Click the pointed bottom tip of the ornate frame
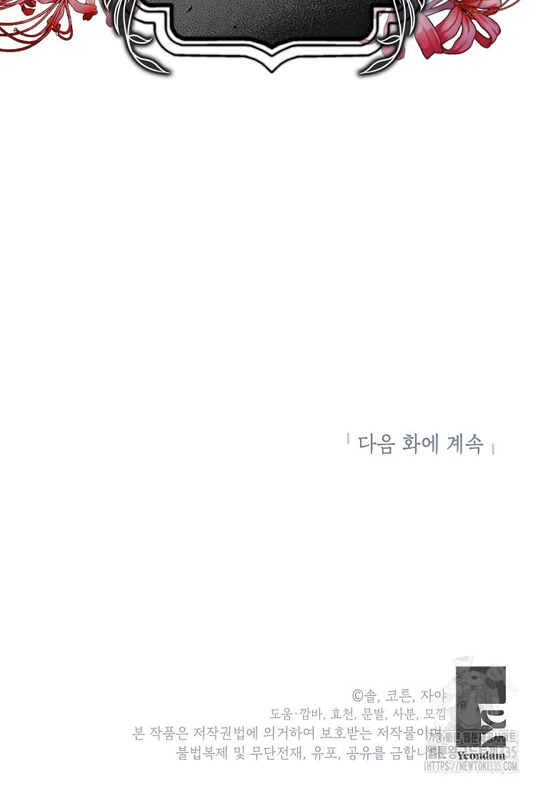Viewport: 543px width, 786px height. pos(271,68)
